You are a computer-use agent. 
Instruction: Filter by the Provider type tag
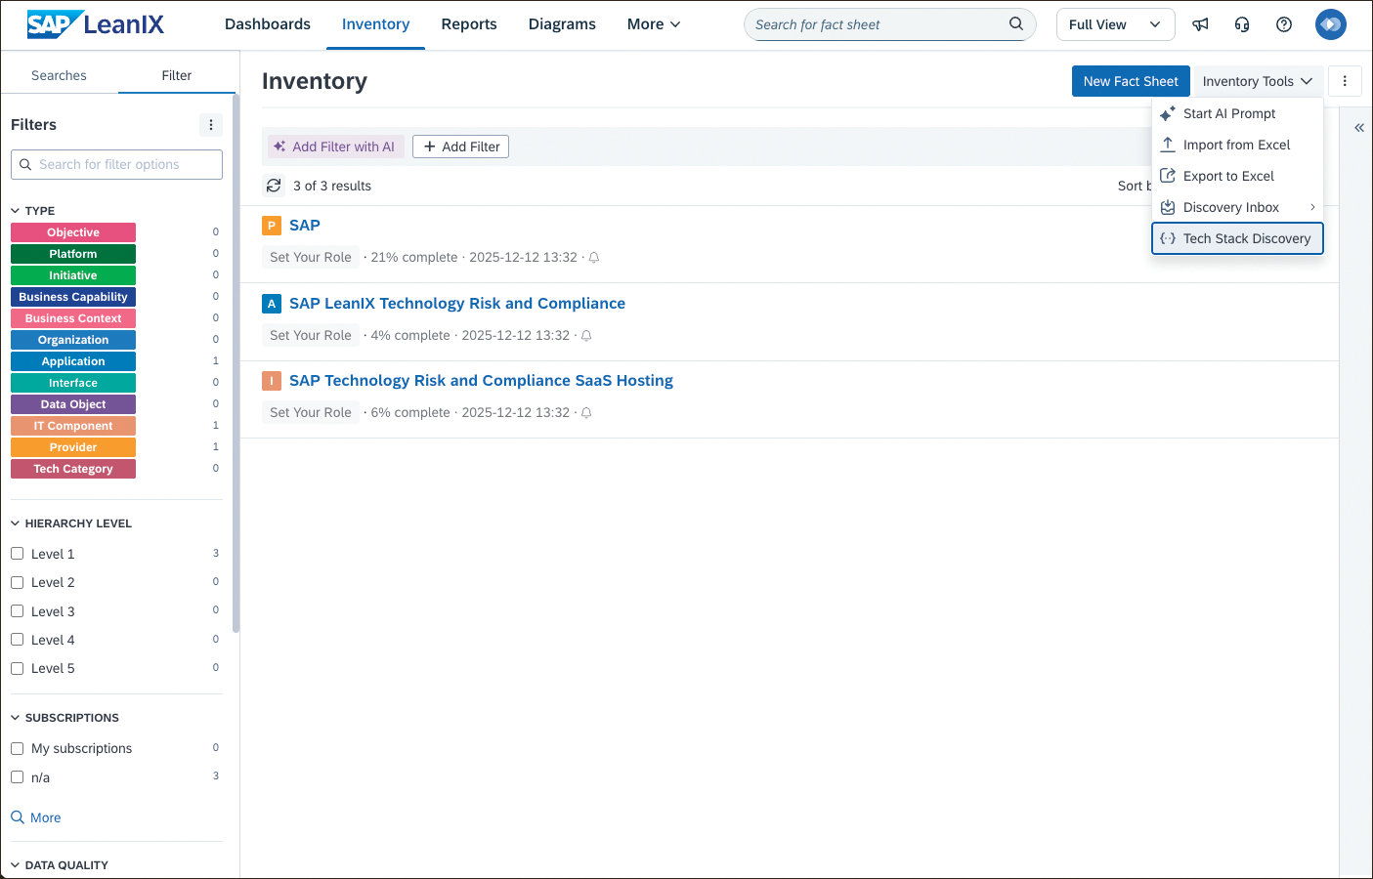click(73, 447)
